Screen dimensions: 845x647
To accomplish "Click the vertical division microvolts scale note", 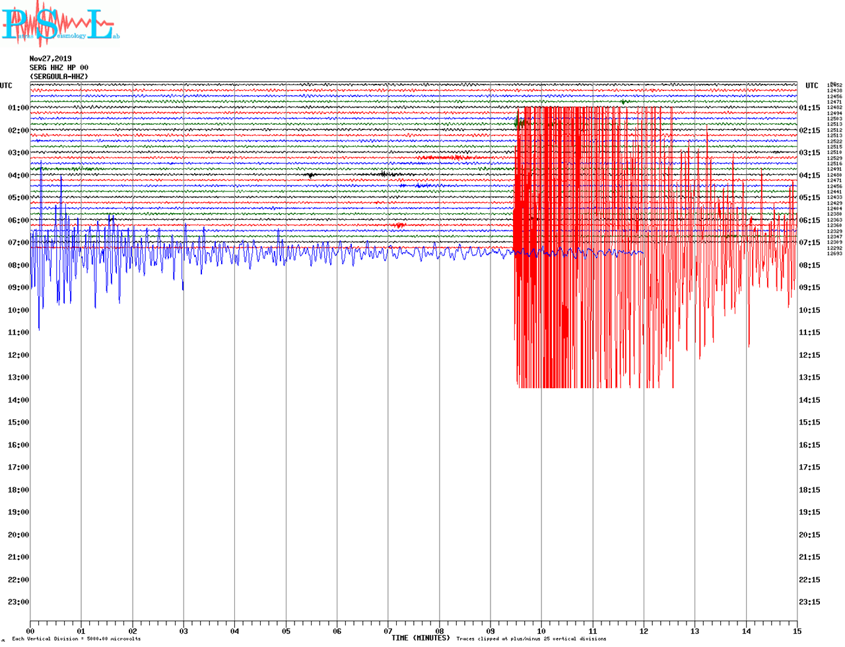I will pyautogui.click(x=76, y=639).
